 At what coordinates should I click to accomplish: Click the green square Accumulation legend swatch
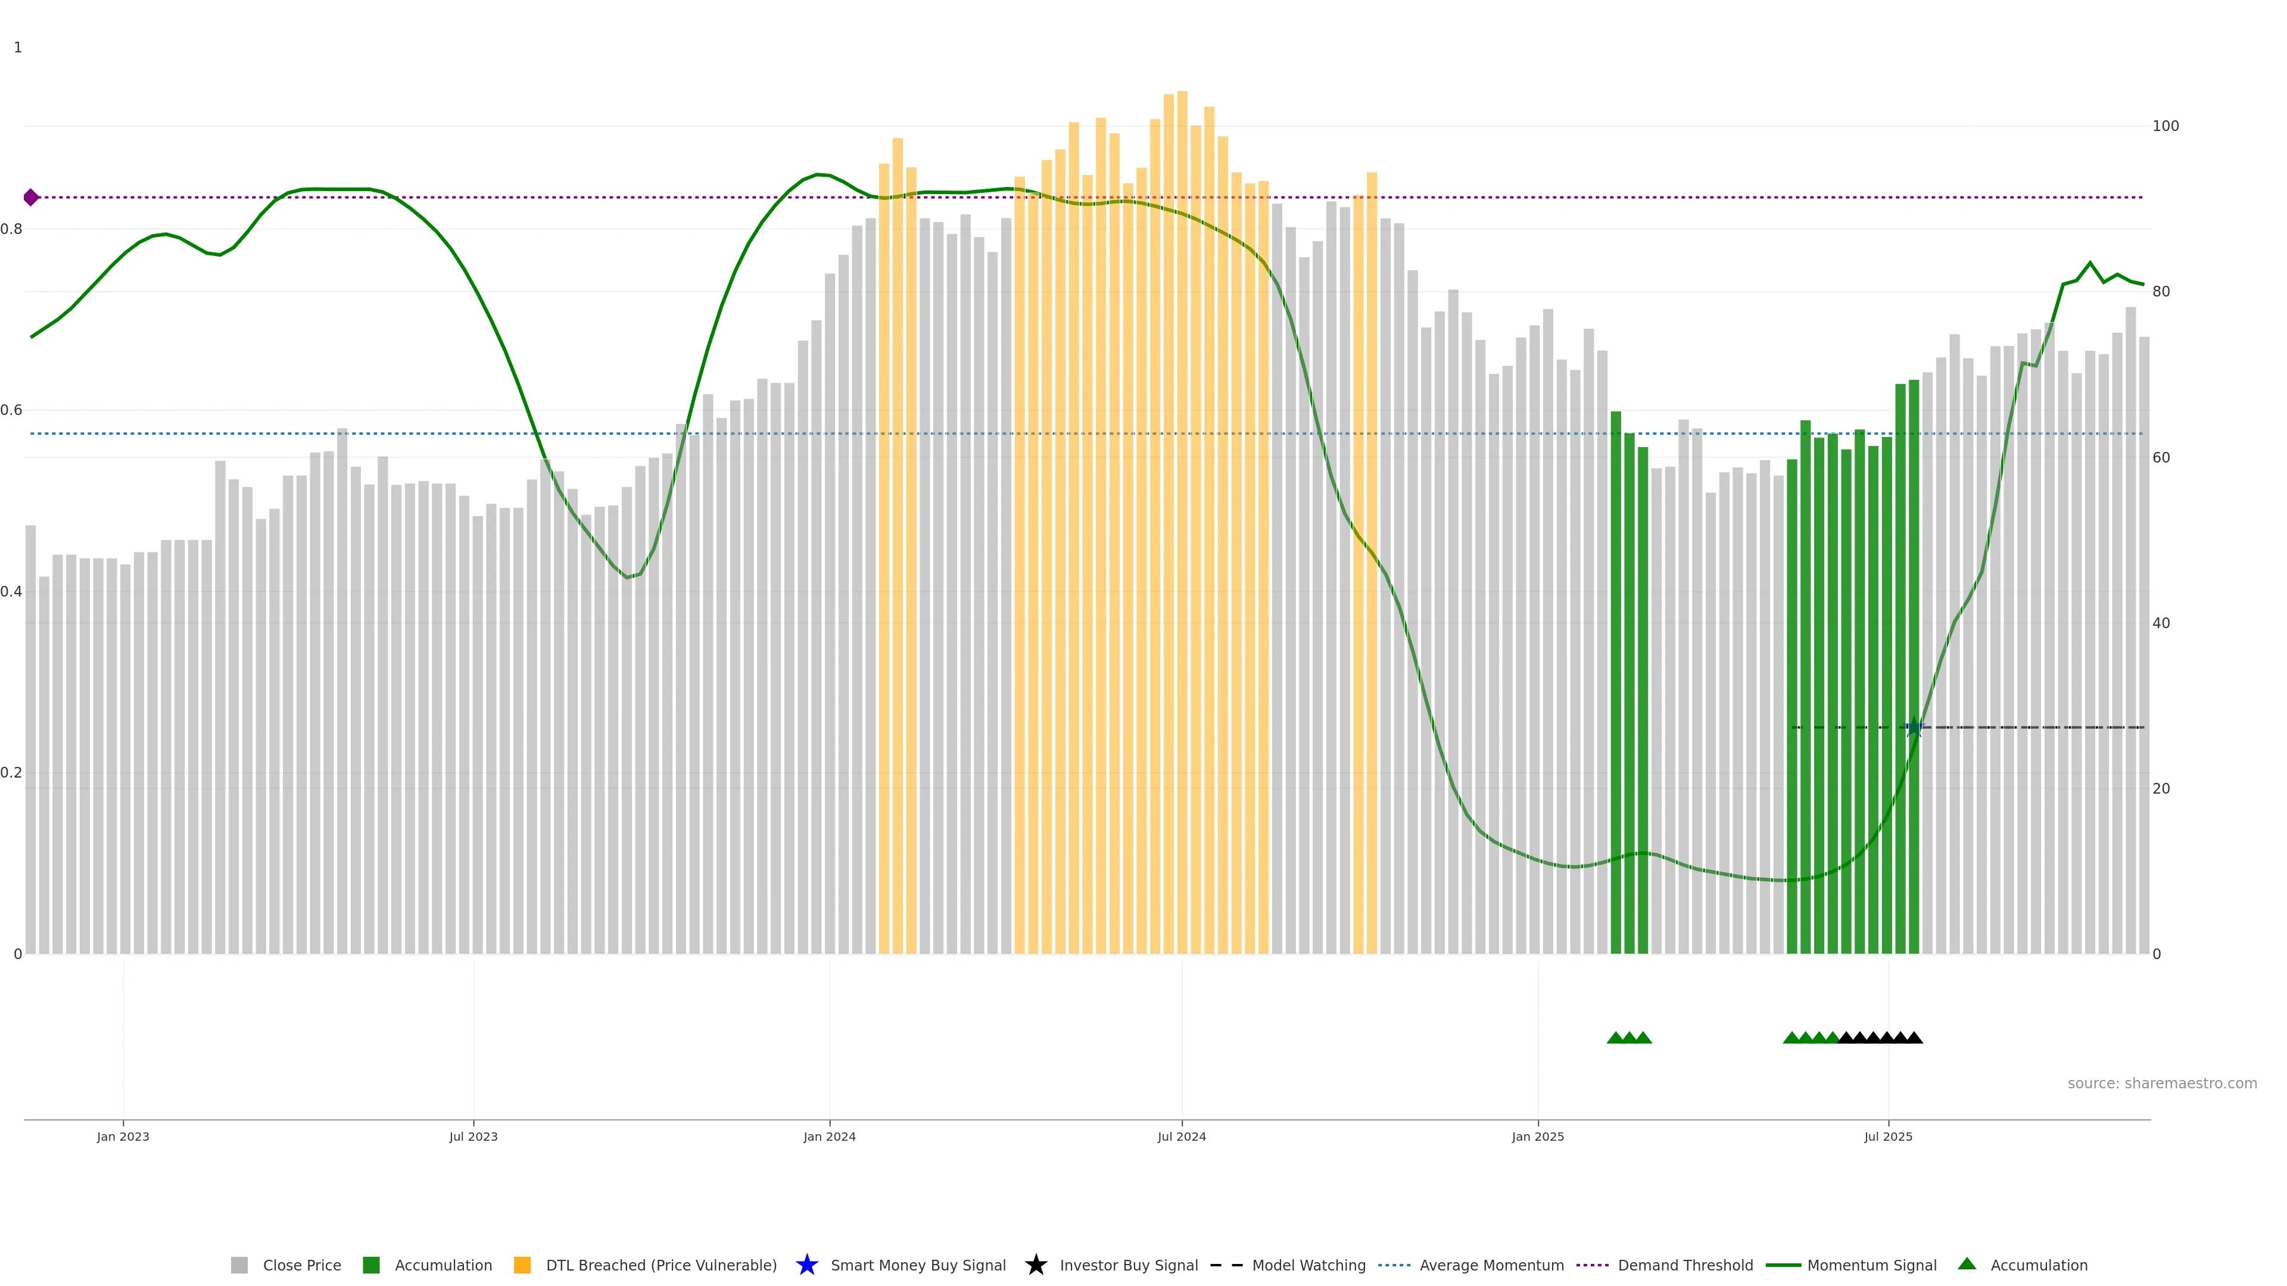click(371, 1265)
